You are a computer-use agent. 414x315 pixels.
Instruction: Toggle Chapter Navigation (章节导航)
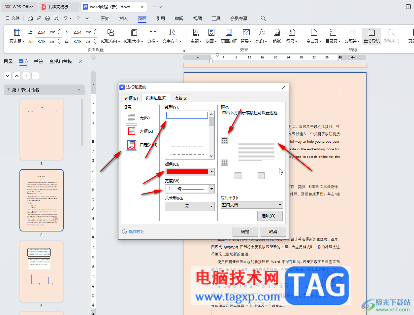tap(372, 36)
